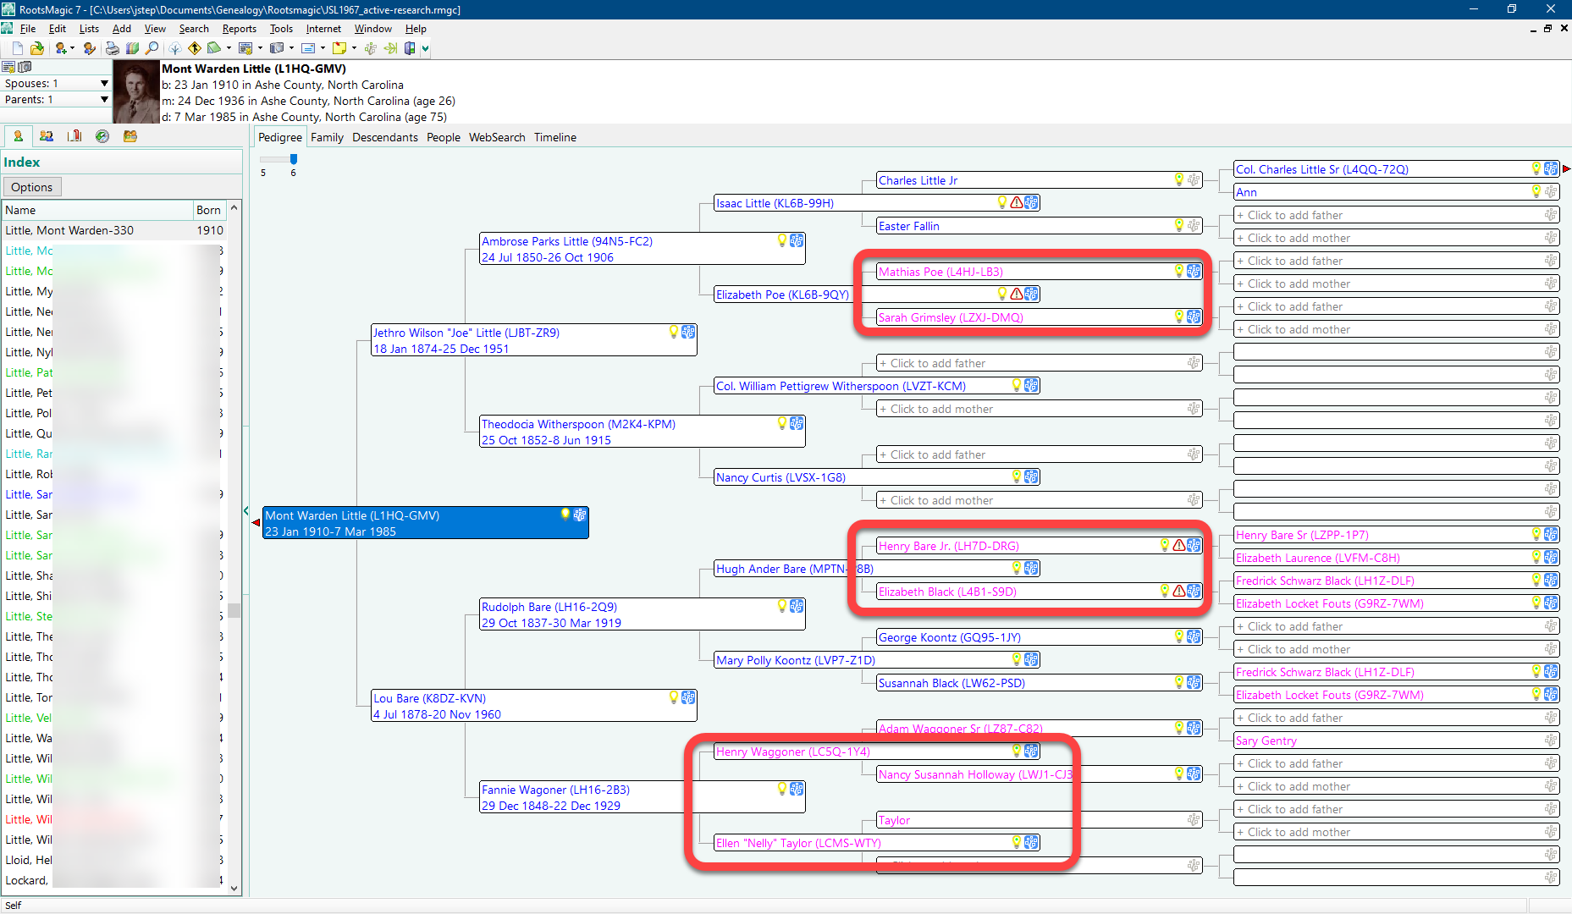Click the Options button in Index panel
Viewport: 1572px width, 914px height.
point(32,187)
